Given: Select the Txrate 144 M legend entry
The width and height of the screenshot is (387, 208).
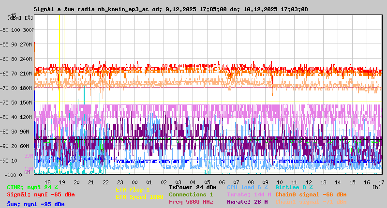Looking at the screenshot, I should pyautogui.click(x=249, y=194).
